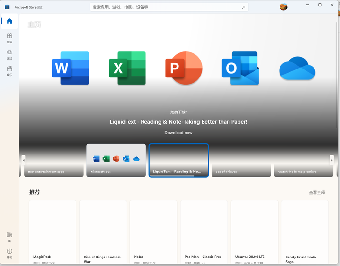The height and width of the screenshot is (266, 340).
Task: Open the Candy Crush Soda Saga card
Action: (305, 232)
